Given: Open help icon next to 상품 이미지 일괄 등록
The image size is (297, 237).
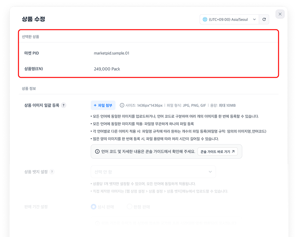Looking at the screenshot, I should 63,106.
